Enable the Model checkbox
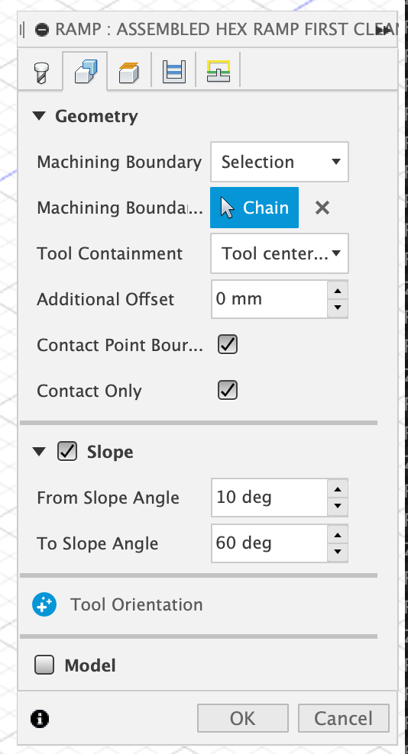This screenshot has width=408, height=754. tap(44, 665)
